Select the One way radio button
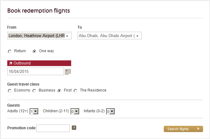210x139 pixels. point(35,51)
